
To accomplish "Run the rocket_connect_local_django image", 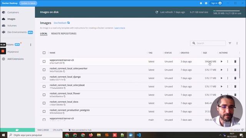I will click(x=221, y=78).
